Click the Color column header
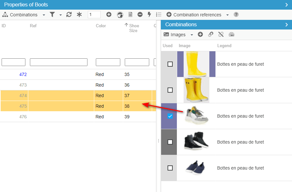This screenshot has width=292, height=192. (x=101, y=26)
